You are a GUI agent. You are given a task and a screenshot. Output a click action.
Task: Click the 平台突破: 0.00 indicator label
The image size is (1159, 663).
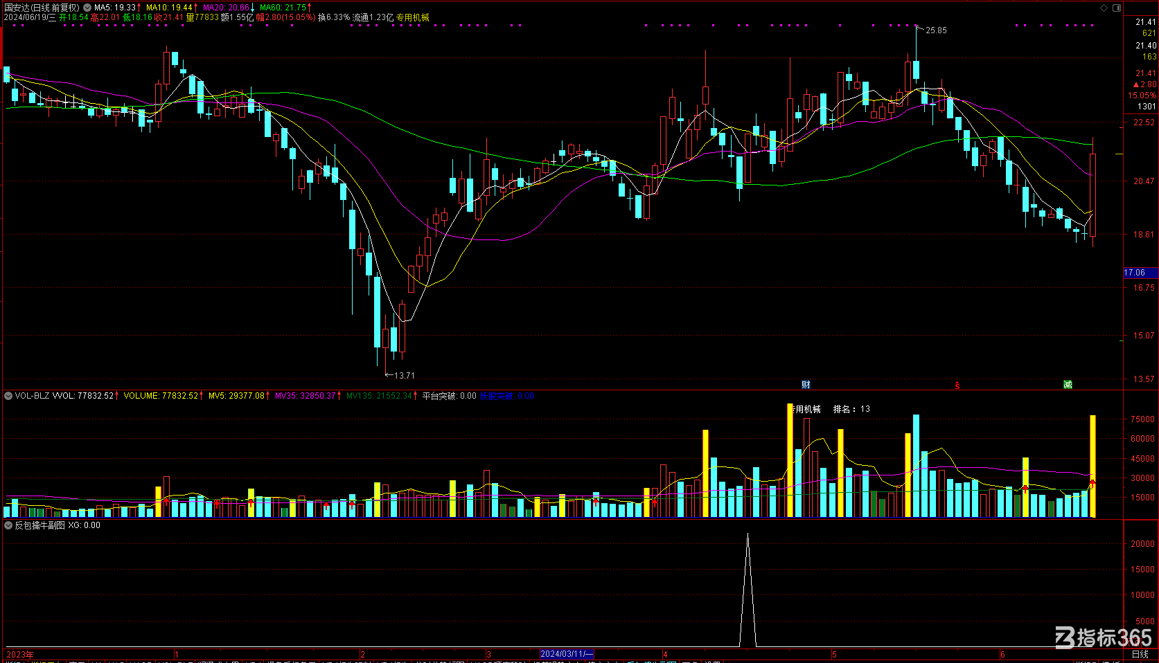450,396
